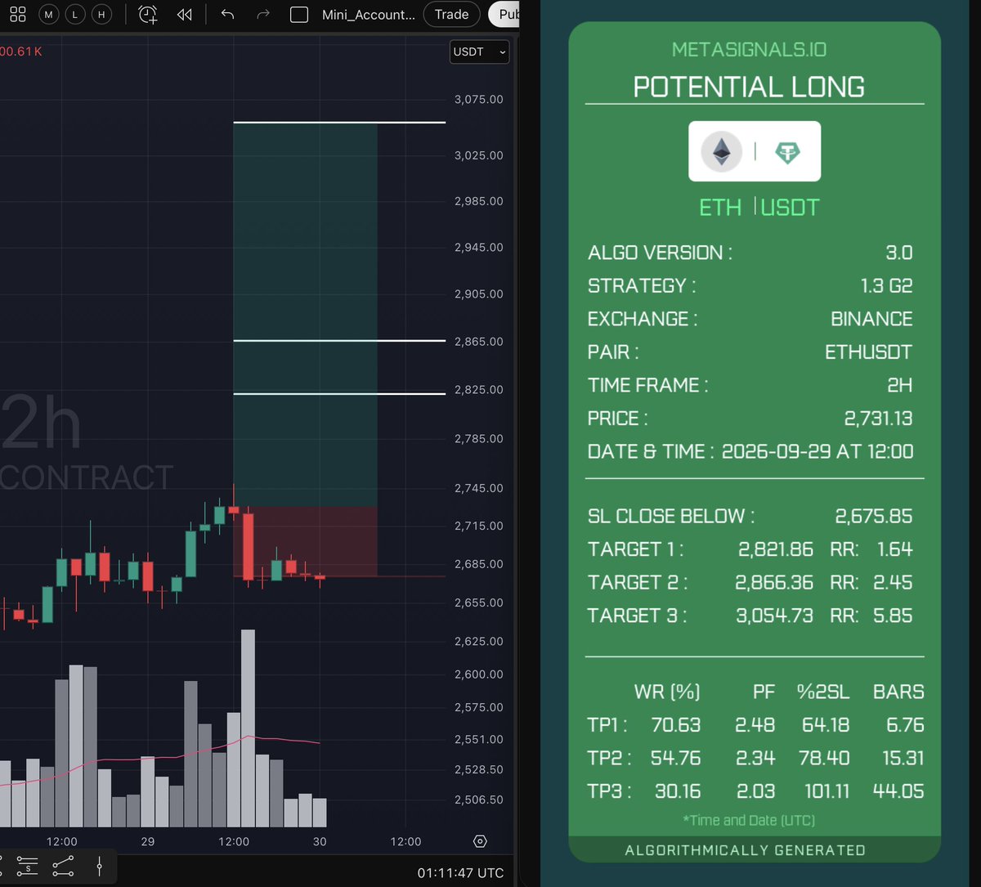Image resolution: width=981 pixels, height=887 pixels.
Task: Click the large red candle after 12:00
Action: [x=248, y=546]
